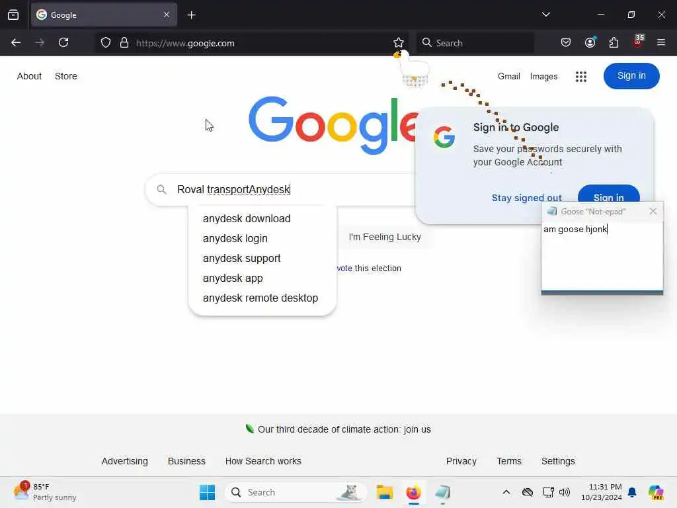
Task: Click the extension with 35 badge
Action: click(x=638, y=42)
